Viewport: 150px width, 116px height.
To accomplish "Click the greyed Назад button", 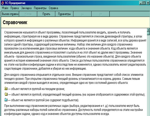I will (28, 14).
